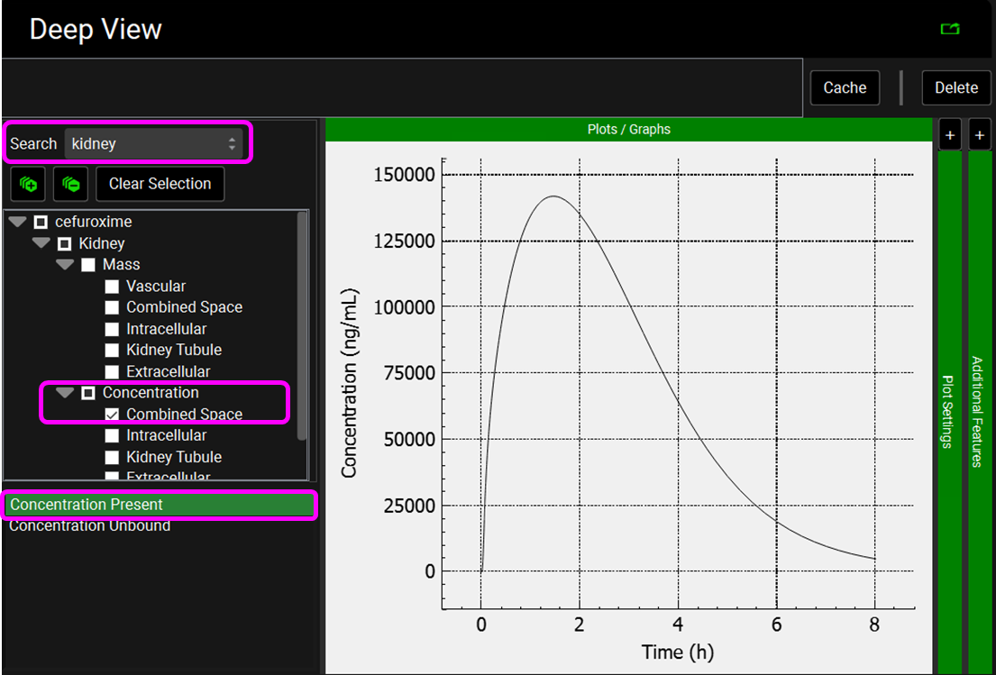The image size is (996, 675).
Task: Collapse the Mass group arrow
Action: (65, 265)
